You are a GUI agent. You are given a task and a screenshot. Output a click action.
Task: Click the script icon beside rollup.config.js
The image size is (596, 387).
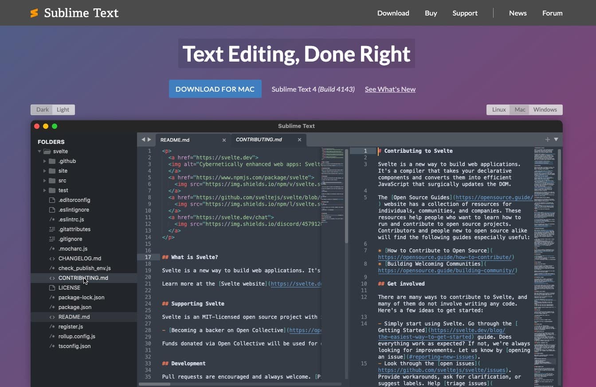point(52,336)
